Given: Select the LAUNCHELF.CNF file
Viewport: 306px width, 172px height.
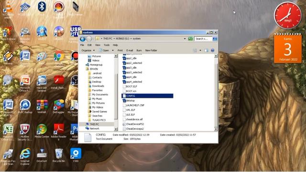Looking at the screenshot, I should pos(135,105).
